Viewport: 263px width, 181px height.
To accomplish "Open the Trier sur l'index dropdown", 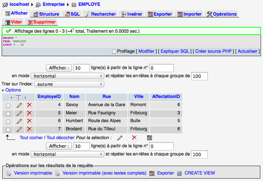I will [69, 84].
